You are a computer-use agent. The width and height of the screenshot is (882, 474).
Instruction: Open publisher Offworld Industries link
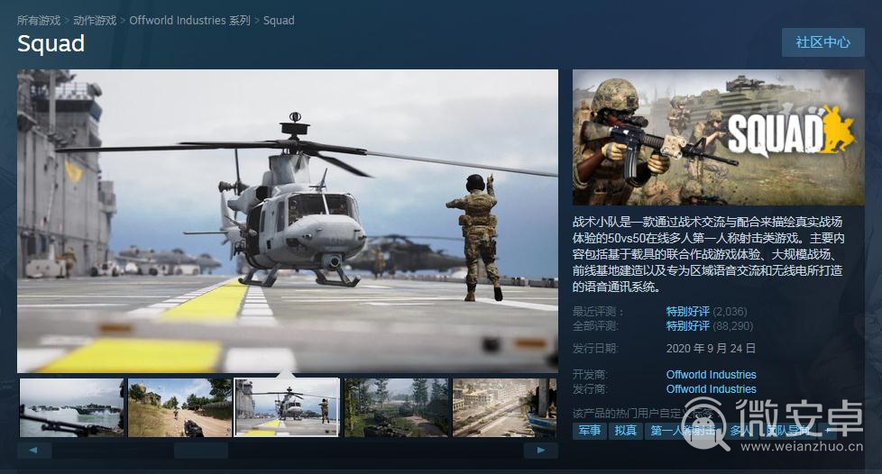click(711, 389)
